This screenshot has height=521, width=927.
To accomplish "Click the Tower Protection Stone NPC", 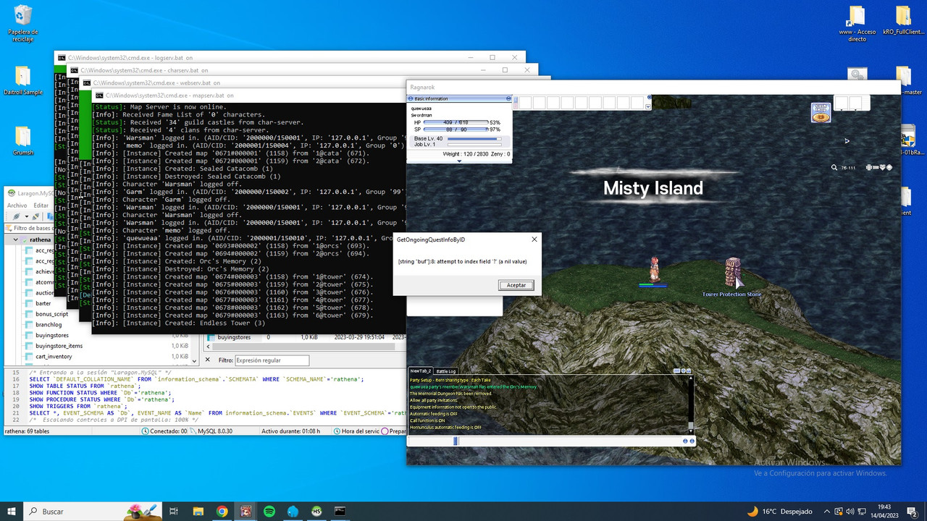I will click(732, 274).
